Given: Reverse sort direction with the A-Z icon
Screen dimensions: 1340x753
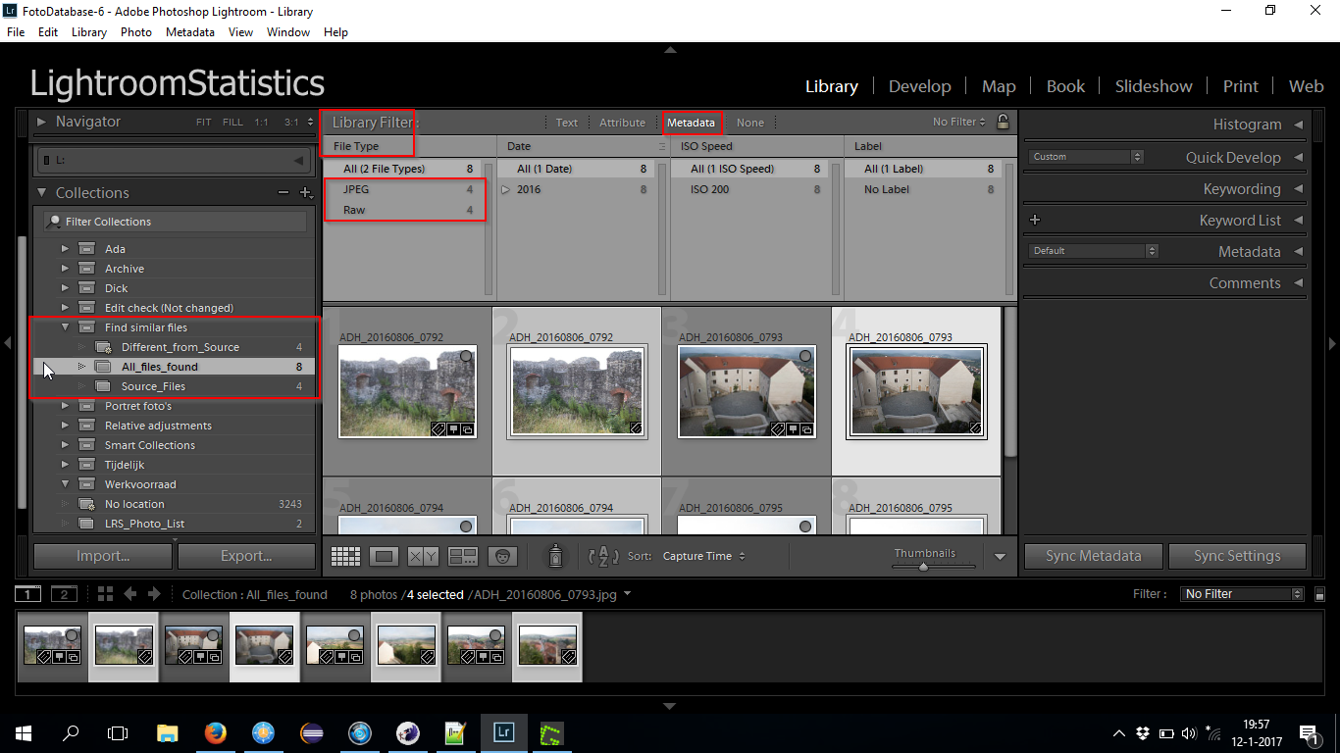Looking at the screenshot, I should click(x=603, y=556).
